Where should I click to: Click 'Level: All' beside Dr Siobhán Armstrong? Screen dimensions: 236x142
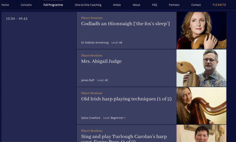pos(117,43)
